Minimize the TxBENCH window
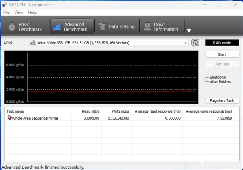The width and height of the screenshot is (243, 170). [x=204, y=5]
